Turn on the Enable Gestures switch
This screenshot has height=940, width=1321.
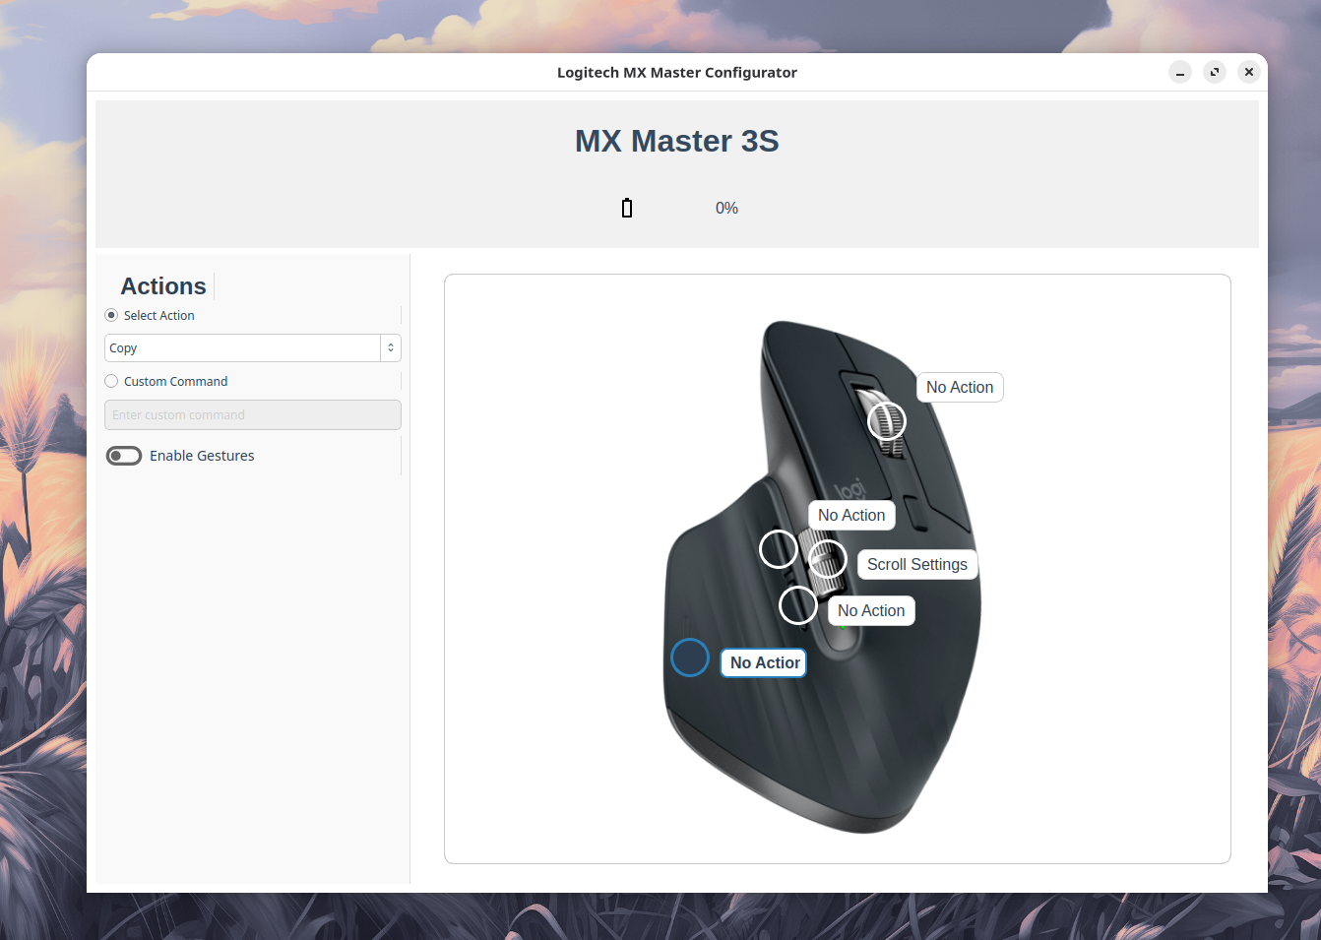[124, 456]
